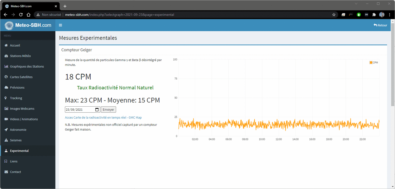Open Cartes Satellites globe icon
The image size is (395, 189).
click(x=6, y=77)
